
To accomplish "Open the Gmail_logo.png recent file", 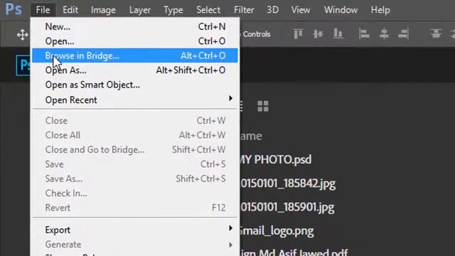I will (x=277, y=231).
